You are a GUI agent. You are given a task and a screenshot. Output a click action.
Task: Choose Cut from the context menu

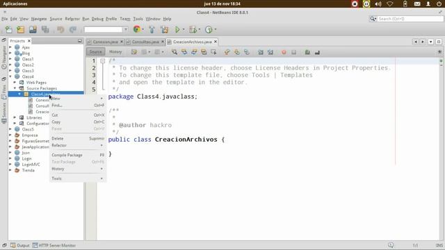coord(77,115)
